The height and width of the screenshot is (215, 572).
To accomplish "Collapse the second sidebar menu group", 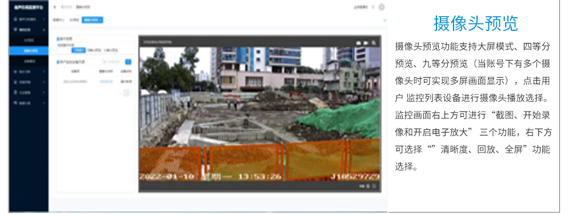I will [29, 30].
